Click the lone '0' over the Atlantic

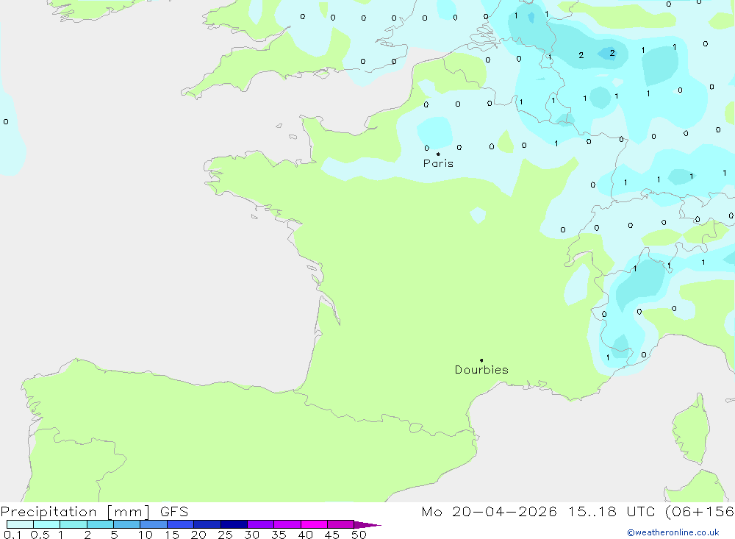(x=6, y=121)
